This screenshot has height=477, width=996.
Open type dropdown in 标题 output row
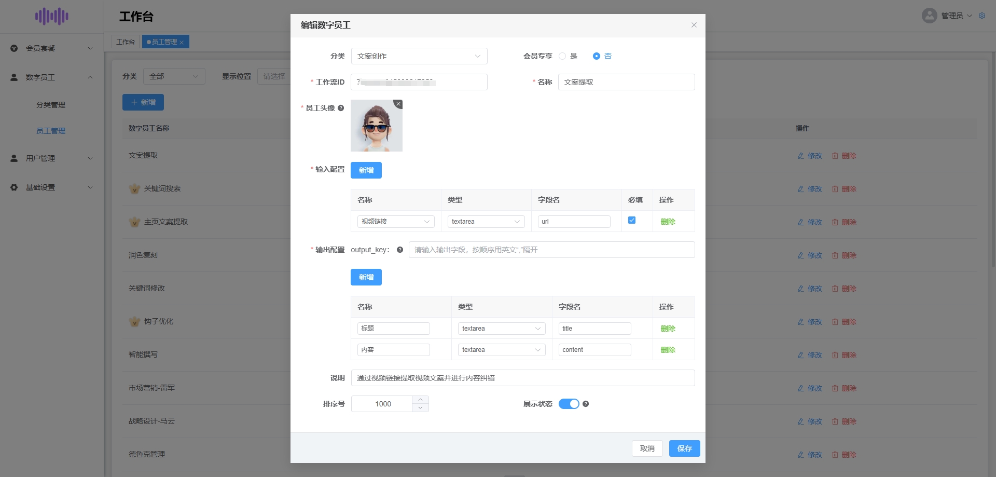point(502,329)
